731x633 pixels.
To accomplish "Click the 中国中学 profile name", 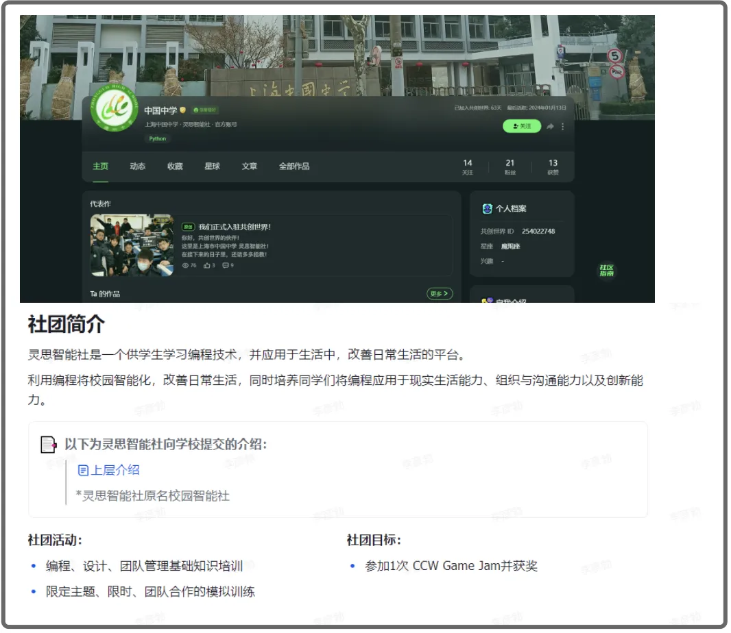I will coord(160,110).
